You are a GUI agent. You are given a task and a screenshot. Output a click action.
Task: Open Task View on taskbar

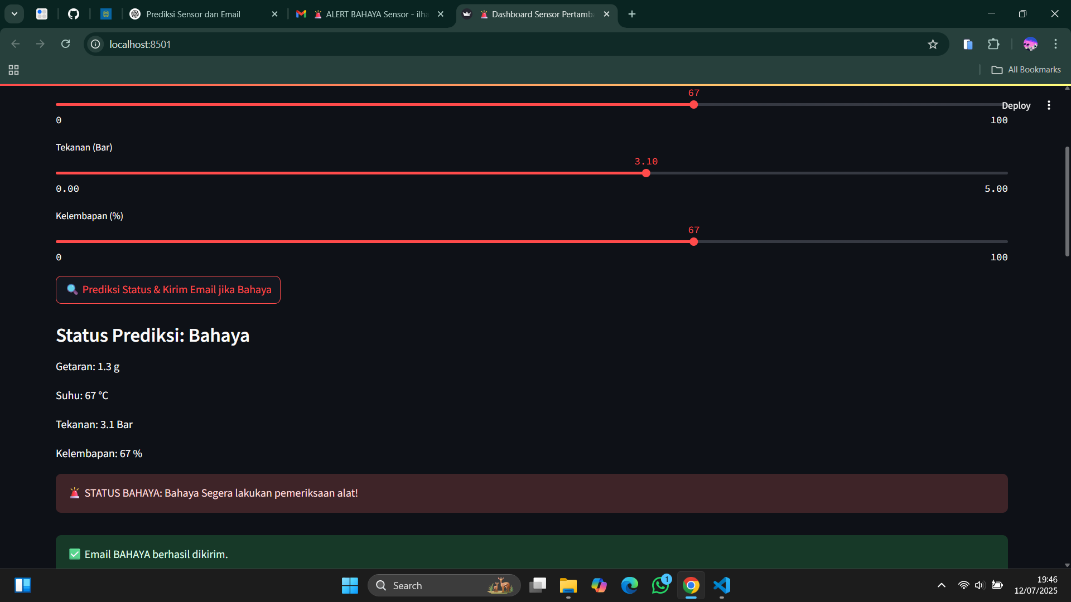[x=538, y=585]
